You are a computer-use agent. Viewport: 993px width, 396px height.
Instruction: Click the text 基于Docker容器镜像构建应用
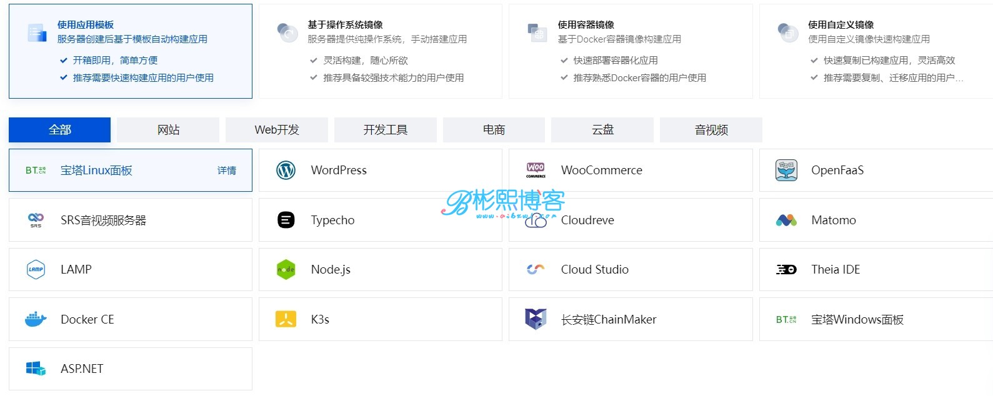pos(619,39)
